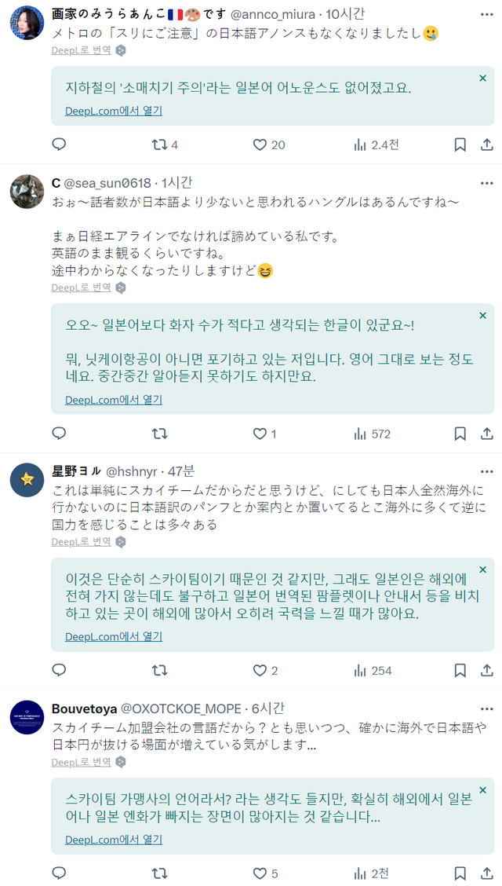Close the DeepL translation under annco_miura tweet
This screenshot has height=886, width=502.
coord(482,78)
